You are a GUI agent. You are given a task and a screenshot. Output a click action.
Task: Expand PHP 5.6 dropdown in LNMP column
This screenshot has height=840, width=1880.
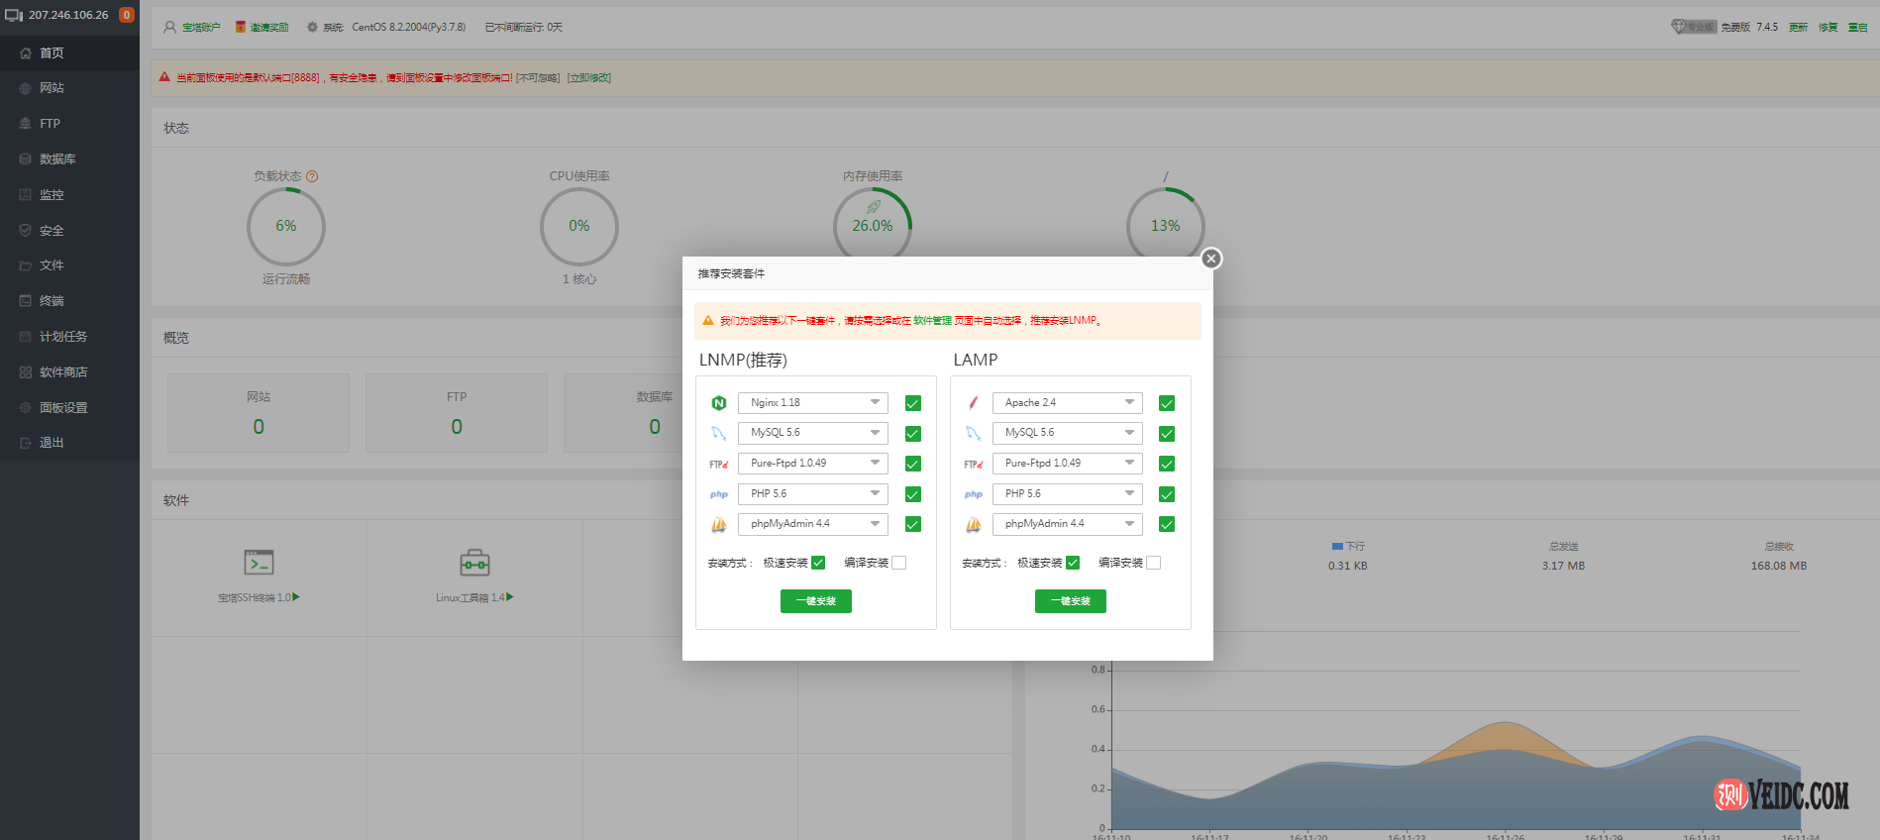coord(812,493)
